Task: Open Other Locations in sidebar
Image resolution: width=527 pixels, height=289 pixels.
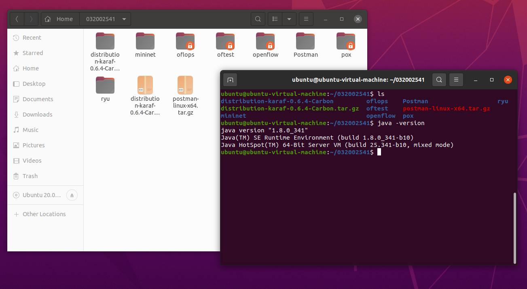Action: (45, 214)
